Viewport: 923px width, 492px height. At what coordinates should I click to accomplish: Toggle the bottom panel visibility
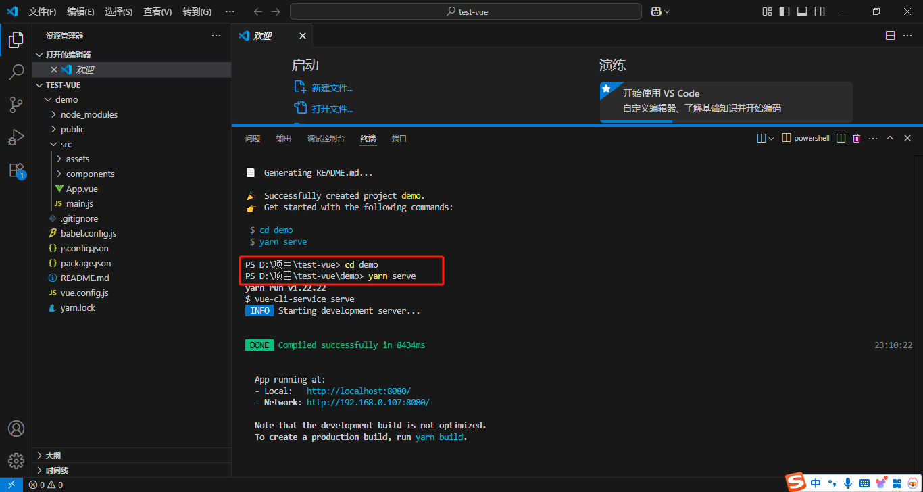[801, 11]
